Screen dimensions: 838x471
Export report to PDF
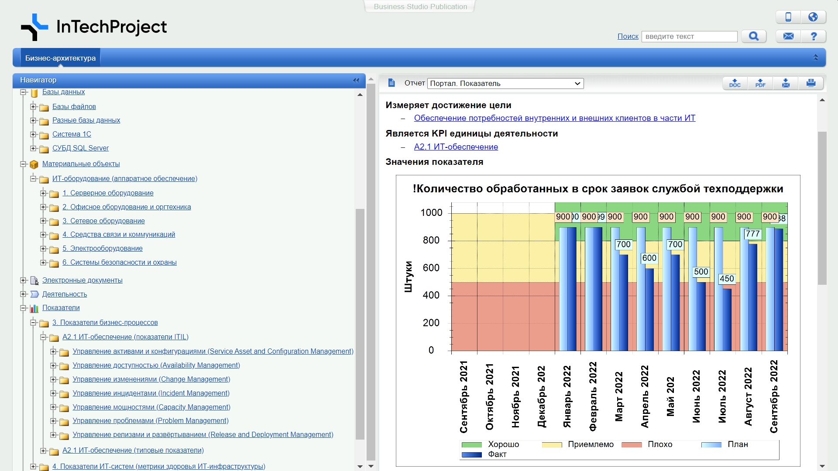pos(760,83)
